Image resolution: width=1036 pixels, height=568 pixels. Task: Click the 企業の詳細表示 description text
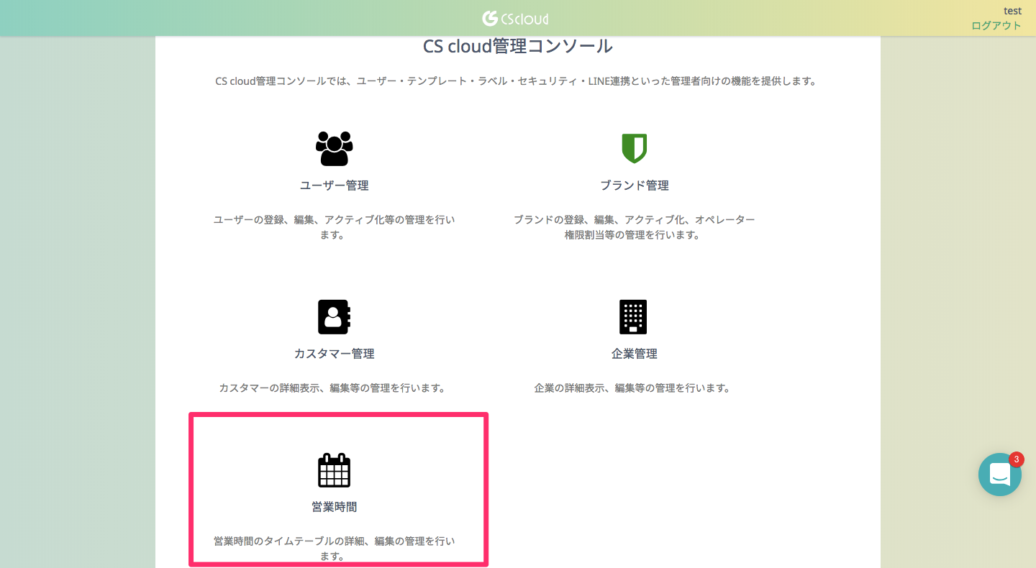point(632,388)
